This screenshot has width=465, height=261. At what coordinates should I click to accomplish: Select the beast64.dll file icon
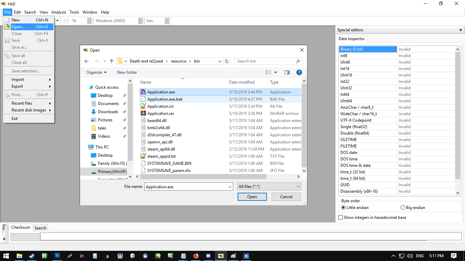click(x=143, y=121)
